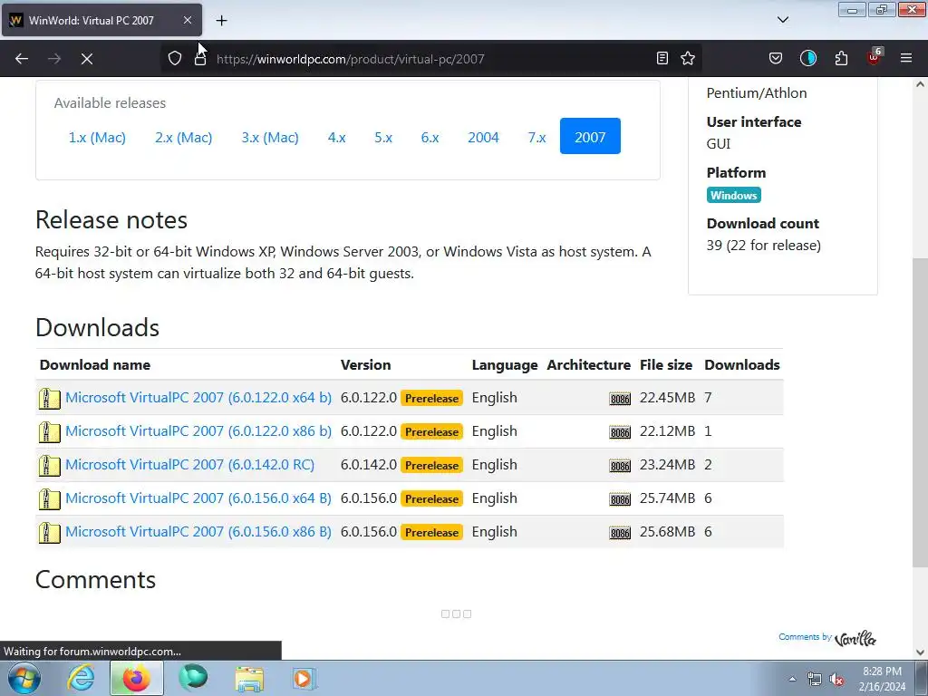928x696 pixels.
Task: Select the 4.x release
Action: [x=337, y=138]
